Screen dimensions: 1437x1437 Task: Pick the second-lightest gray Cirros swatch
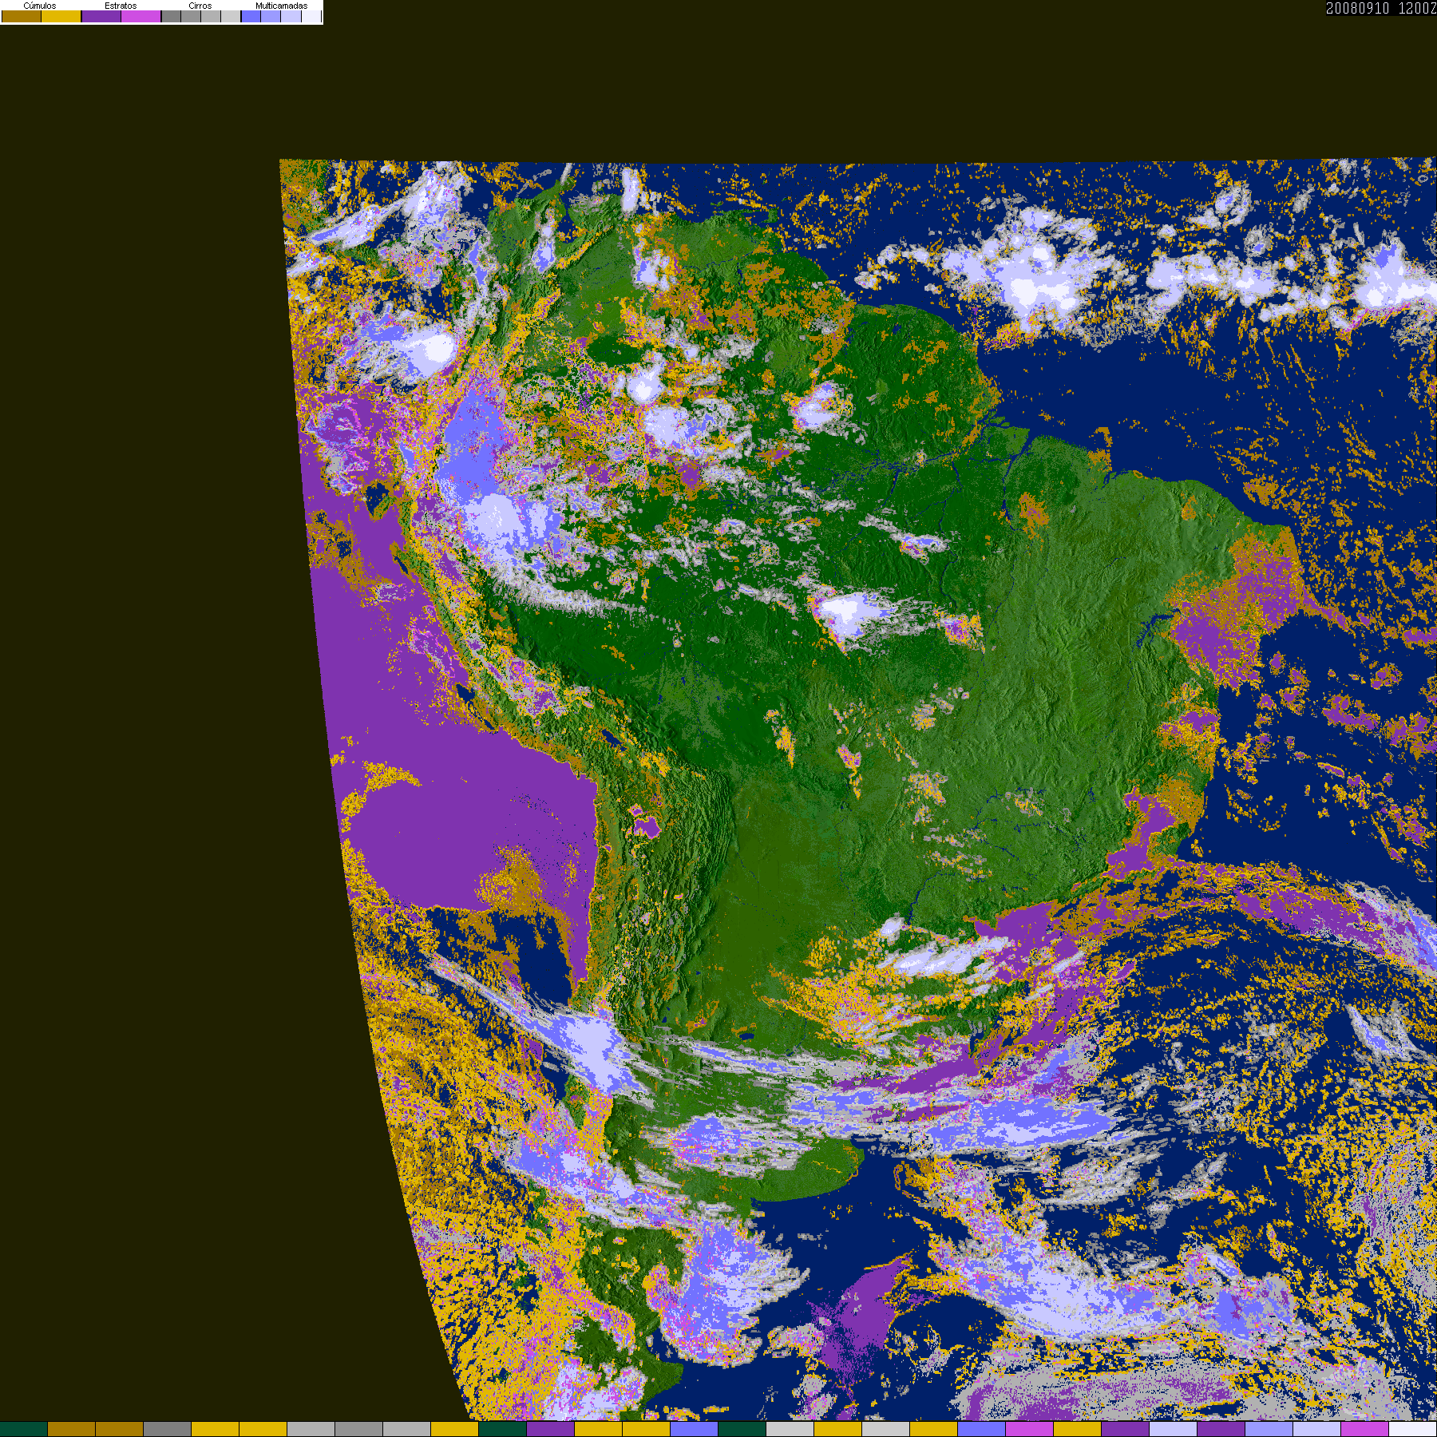[x=211, y=16]
